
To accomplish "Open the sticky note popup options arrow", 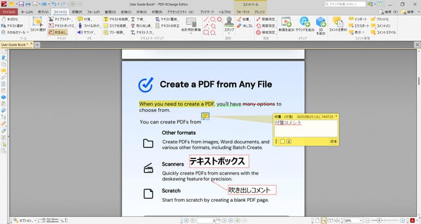I will (336, 117).
